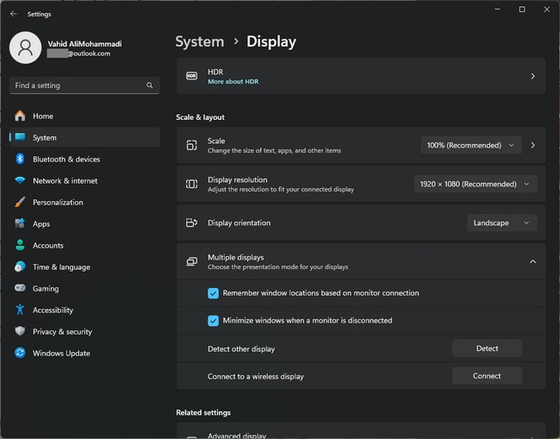Click the Bluetooth icon in sidebar
The image size is (560, 439).
[x=20, y=159]
